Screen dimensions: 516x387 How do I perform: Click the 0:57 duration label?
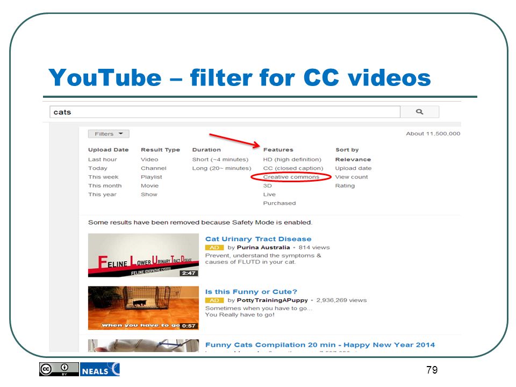click(189, 326)
